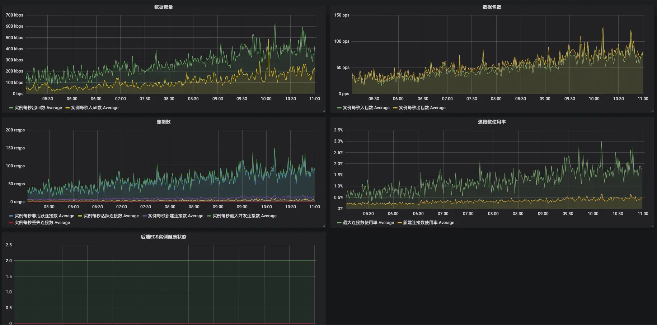This screenshot has width=657, height=325.
Task: Click the yellow color marker for 新建连接数使用率
Action: click(400, 223)
